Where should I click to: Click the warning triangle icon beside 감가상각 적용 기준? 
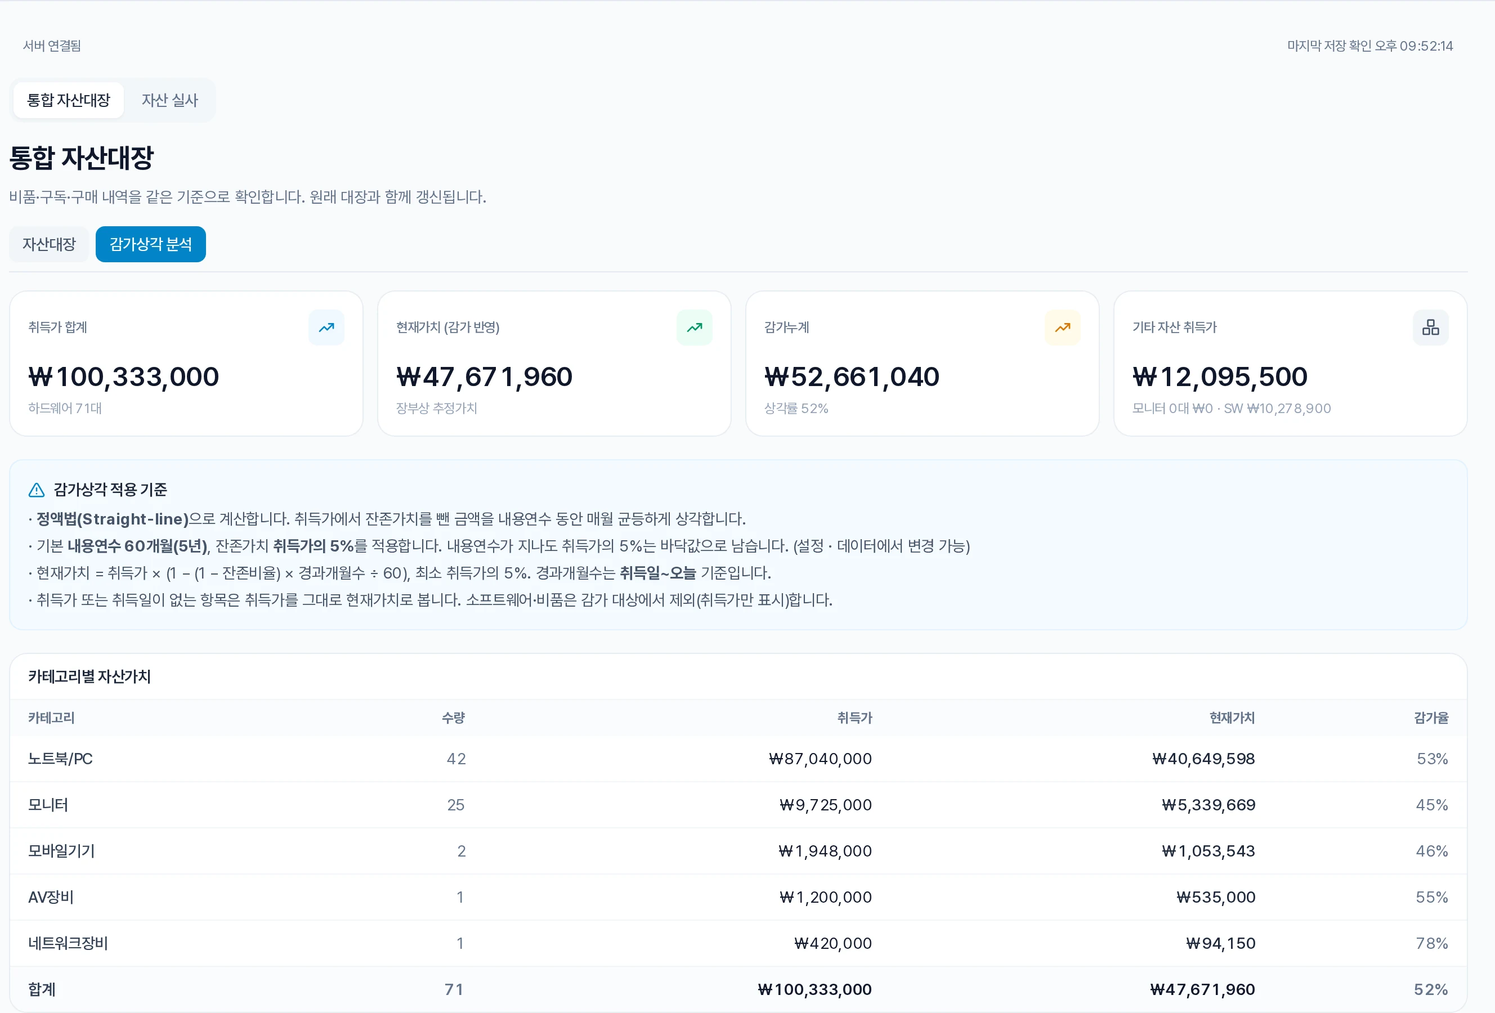point(37,490)
